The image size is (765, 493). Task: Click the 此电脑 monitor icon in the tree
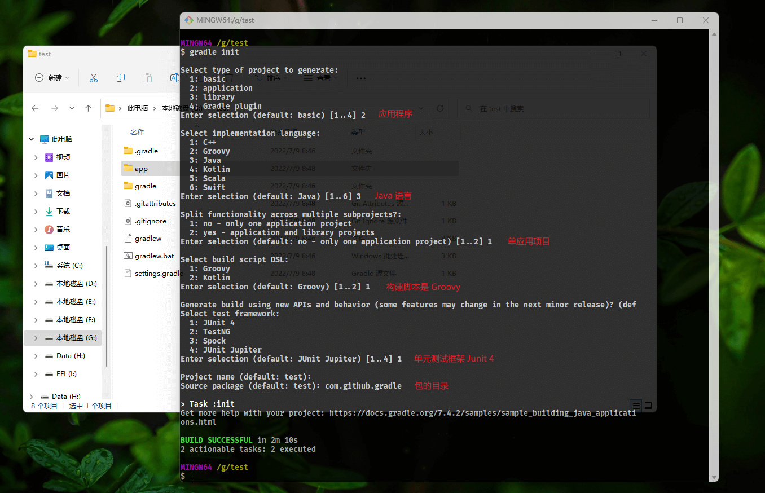(x=45, y=139)
